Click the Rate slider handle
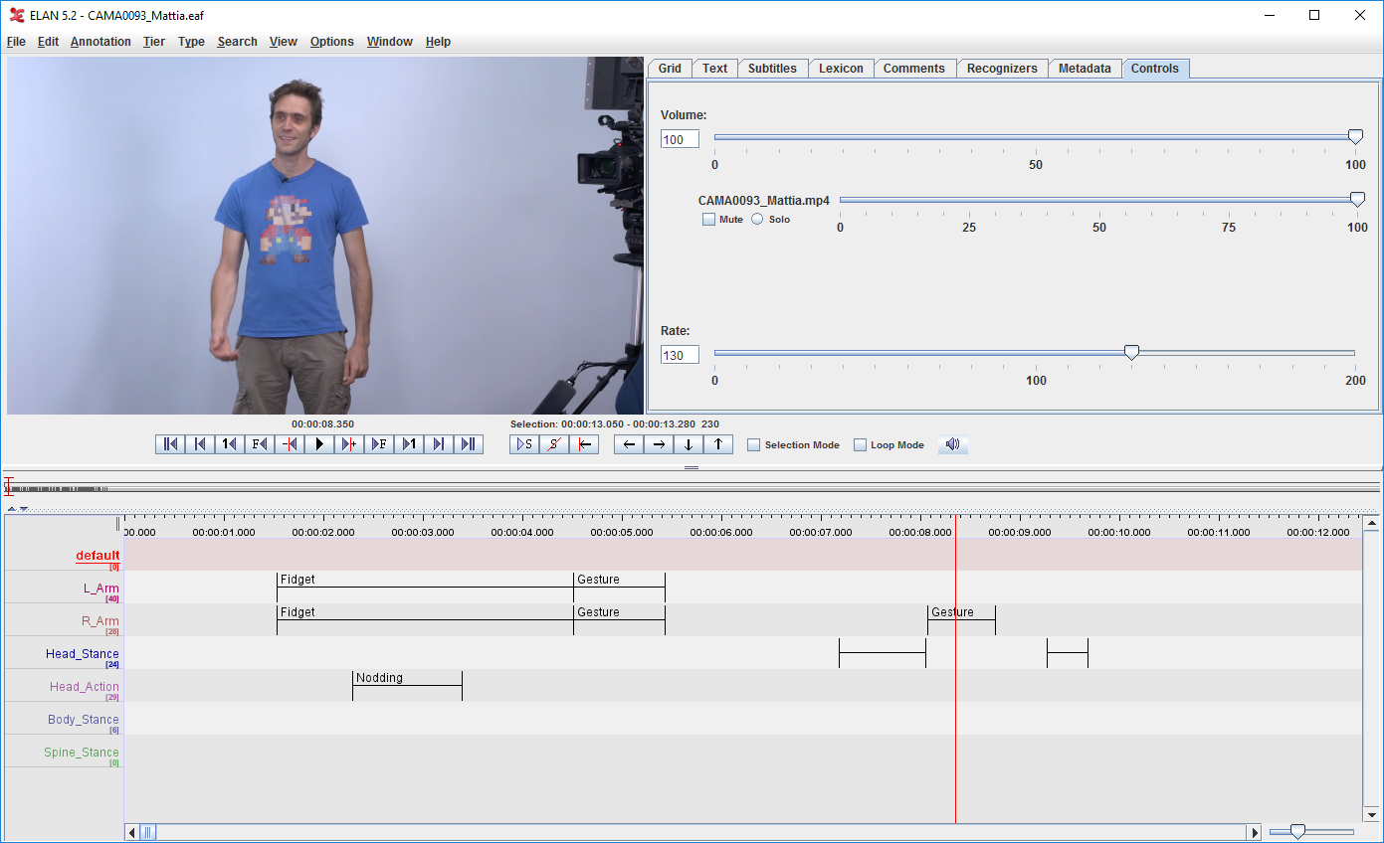Screen dimensions: 1384x843 pos(1131,352)
